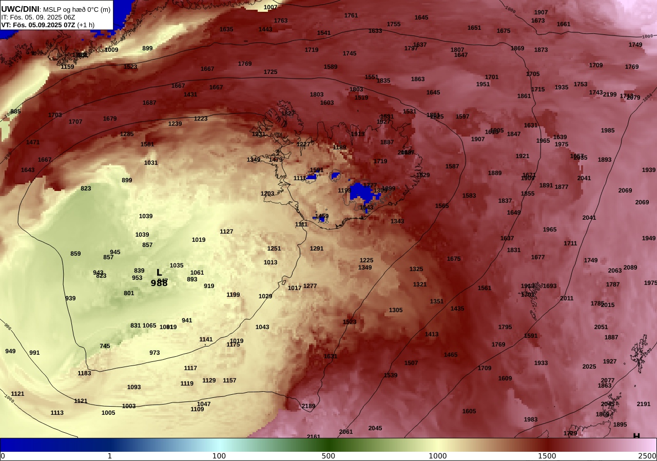This screenshot has height=461, width=657.
Task: Click the height value 1673
Action: tap(538, 21)
